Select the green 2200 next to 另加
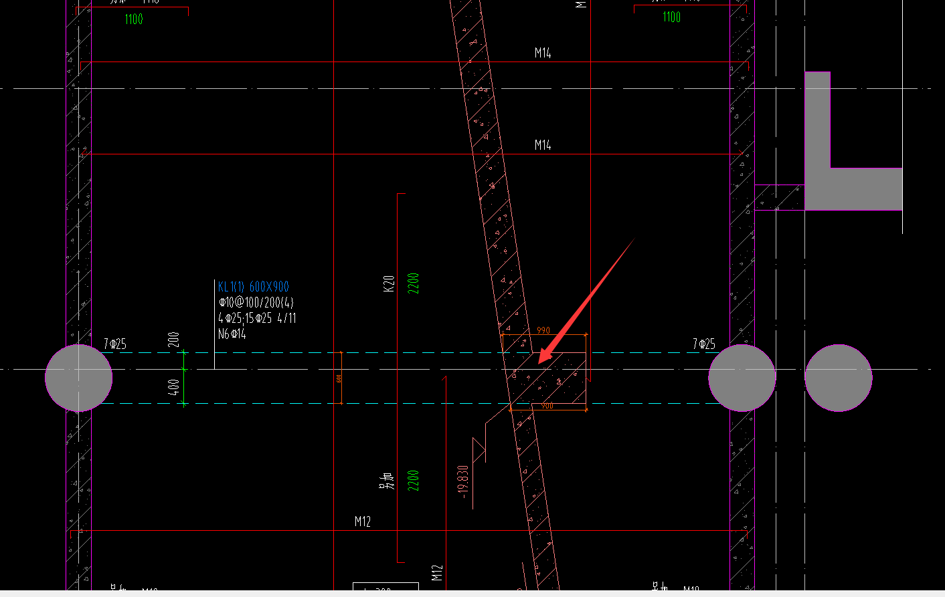 (x=413, y=480)
